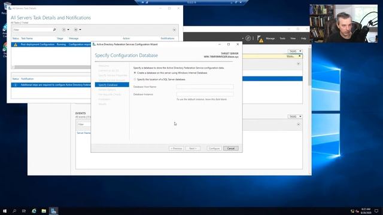Viewport: 383px width, 215px height.
Task: Click the refresh icon in Server Manager
Action: click(248, 38)
